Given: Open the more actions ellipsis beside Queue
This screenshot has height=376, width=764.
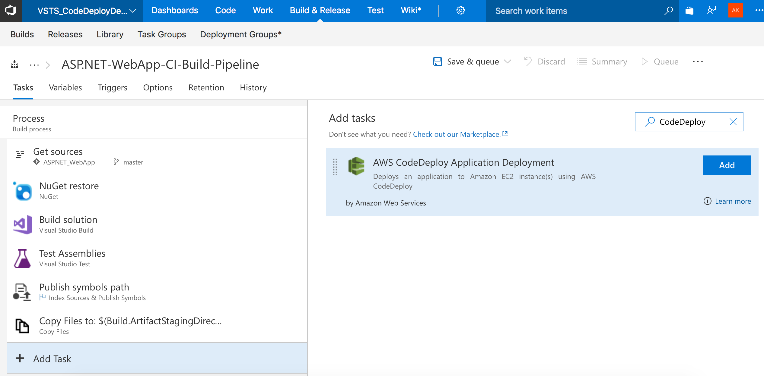Looking at the screenshot, I should pos(698,62).
